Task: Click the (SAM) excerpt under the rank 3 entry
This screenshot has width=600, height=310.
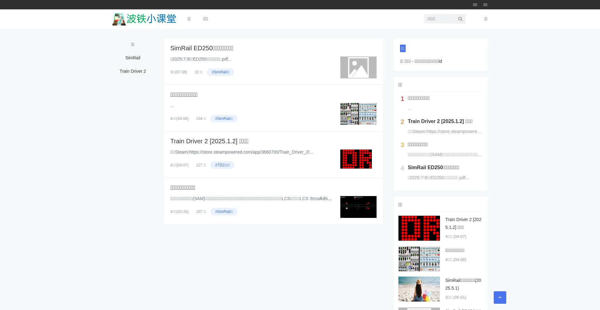Action: pos(445,155)
